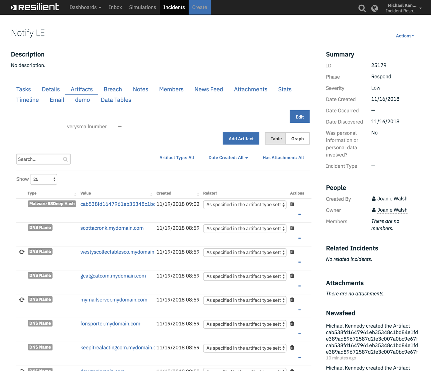431x371 pixels.
Task: Open more options for Malware SSDeep Hash row
Action: coord(299,214)
